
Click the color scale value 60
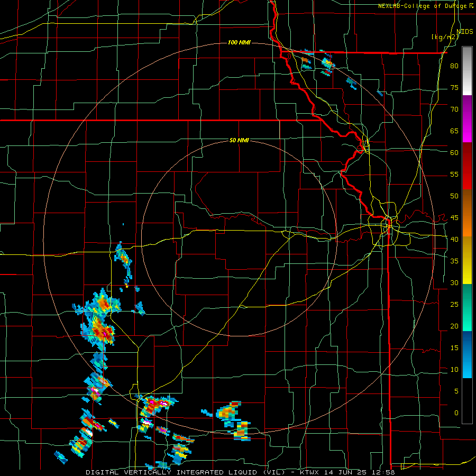tap(454, 153)
